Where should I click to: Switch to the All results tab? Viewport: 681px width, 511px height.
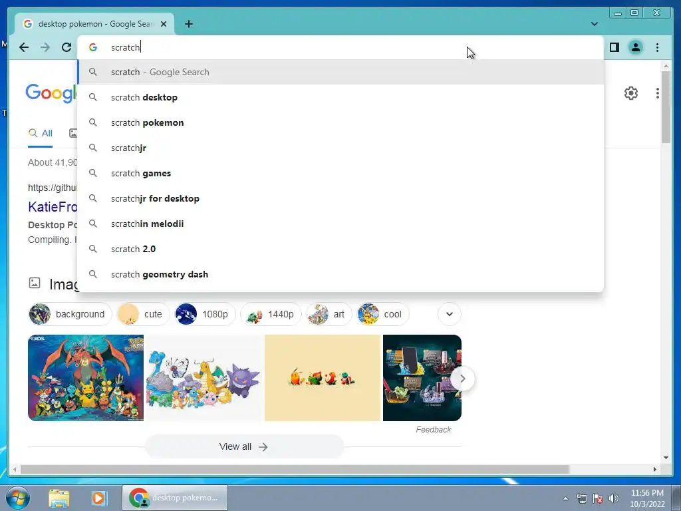click(x=41, y=133)
